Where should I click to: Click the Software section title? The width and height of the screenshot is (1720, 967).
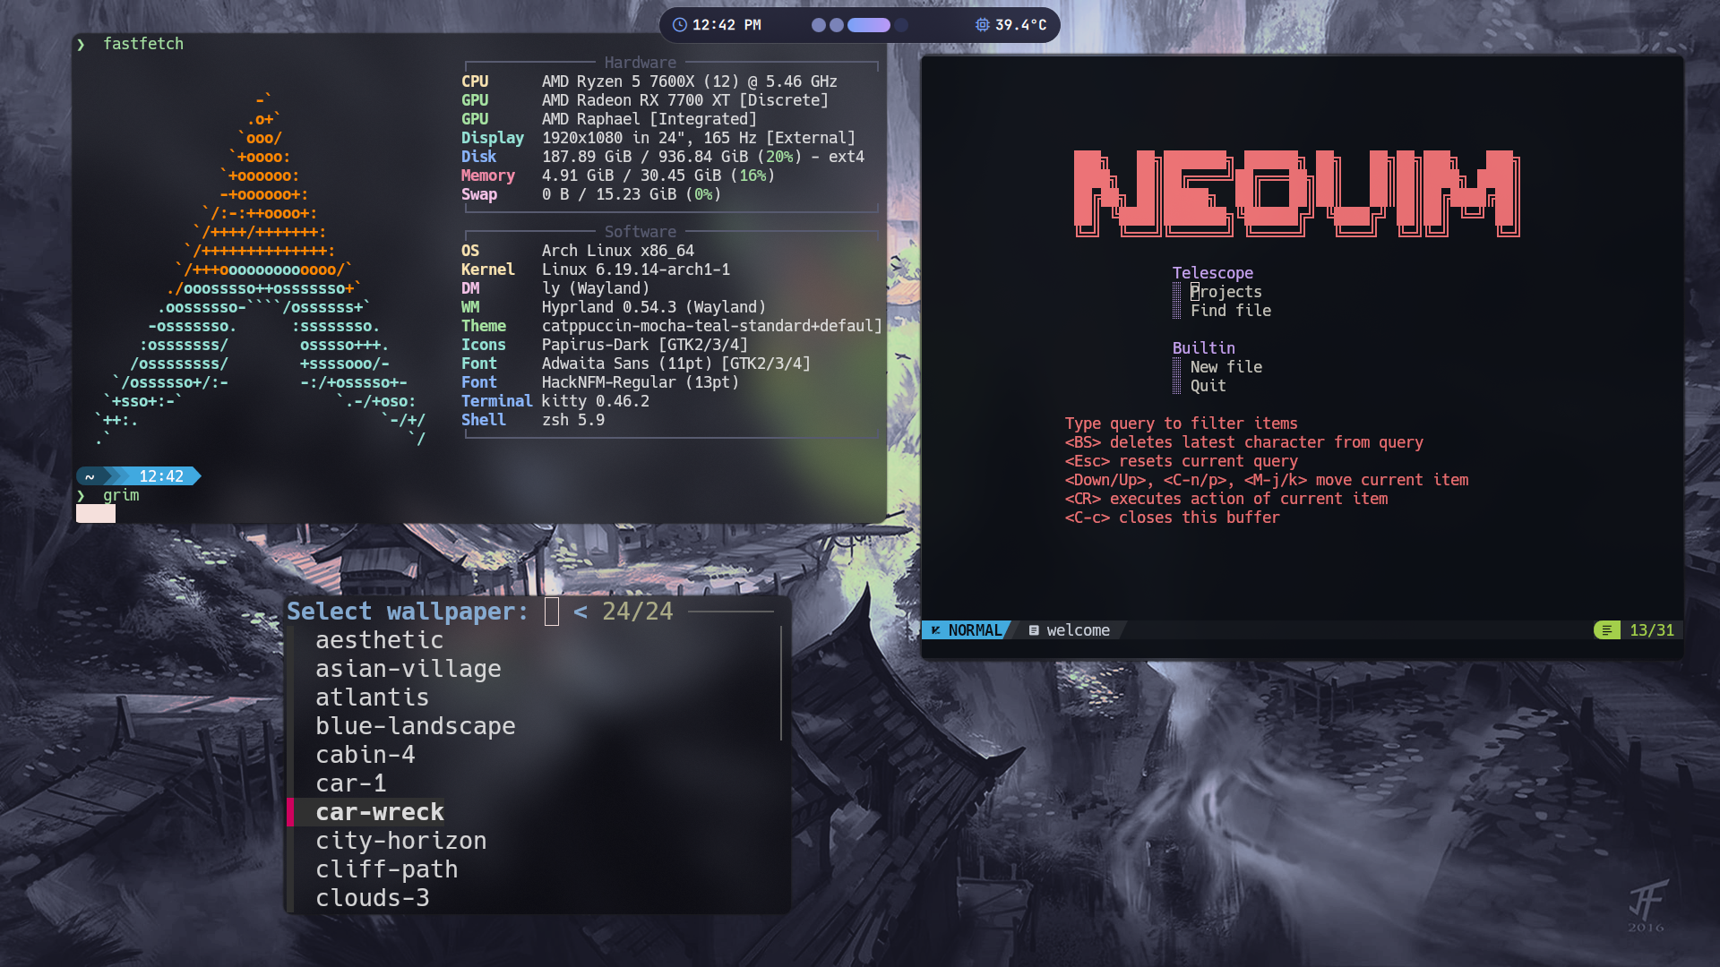[x=641, y=232]
